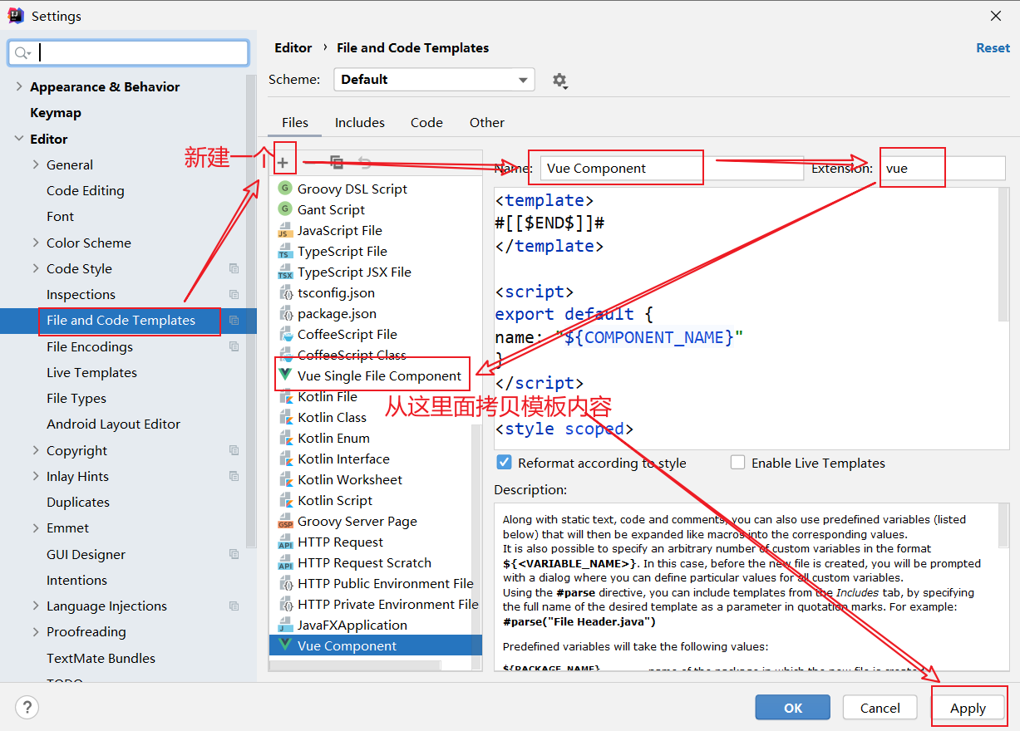Select the HTTP Request template

click(x=340, y=542)
